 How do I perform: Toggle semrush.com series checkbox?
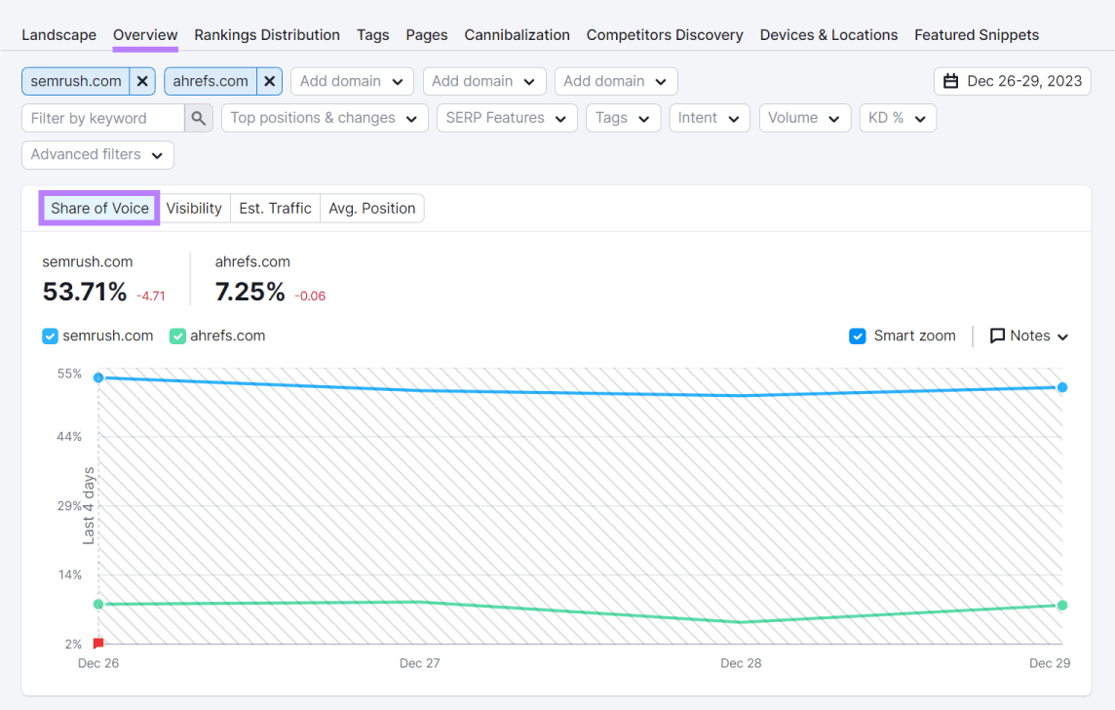pyautogui.click(x=50, y=335)
